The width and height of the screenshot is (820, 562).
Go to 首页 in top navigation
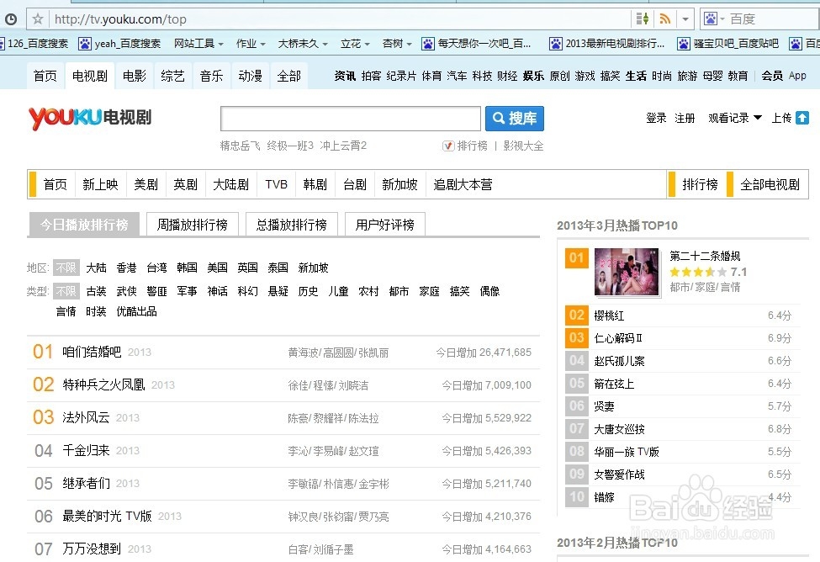coord(45,76)
